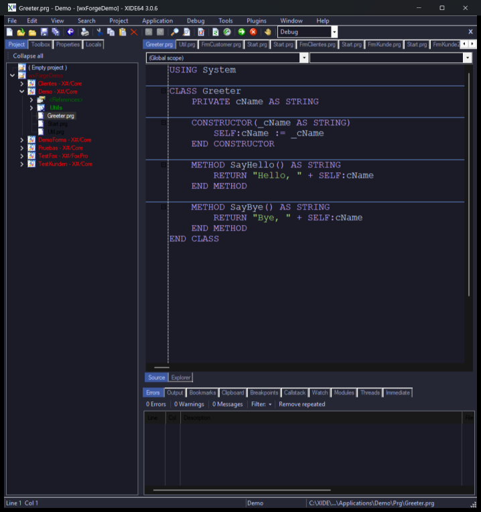The width and height of the screenshot is (481, 512).
Task: Click the checklist properties toolbar icon
Action: 201,32
